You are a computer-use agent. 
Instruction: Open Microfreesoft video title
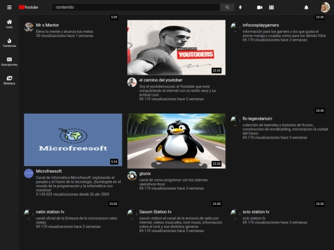click(49, 171)
